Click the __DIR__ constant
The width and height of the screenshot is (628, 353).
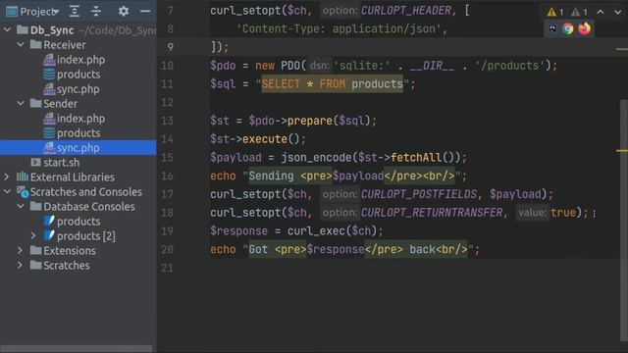point(432,66)
